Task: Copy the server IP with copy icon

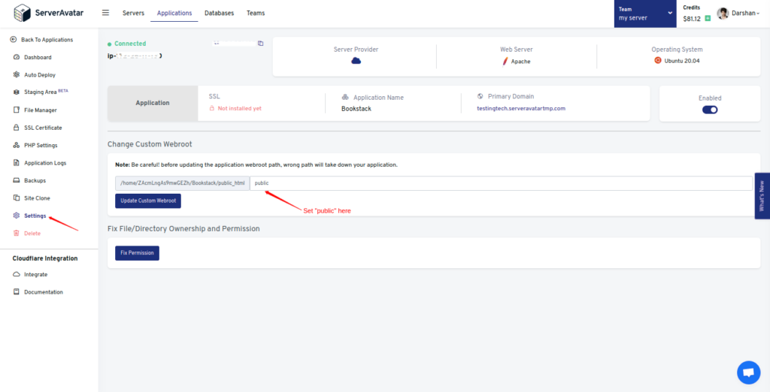Action: tap(261, 43)
